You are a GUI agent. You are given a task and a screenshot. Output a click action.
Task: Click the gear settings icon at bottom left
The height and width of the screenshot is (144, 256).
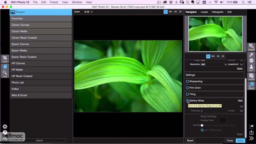point(5,127)
